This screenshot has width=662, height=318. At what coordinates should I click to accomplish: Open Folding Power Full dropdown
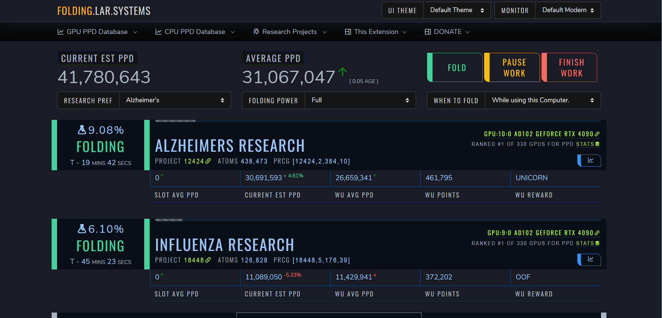pyautogui.click(x=360, y=100)
